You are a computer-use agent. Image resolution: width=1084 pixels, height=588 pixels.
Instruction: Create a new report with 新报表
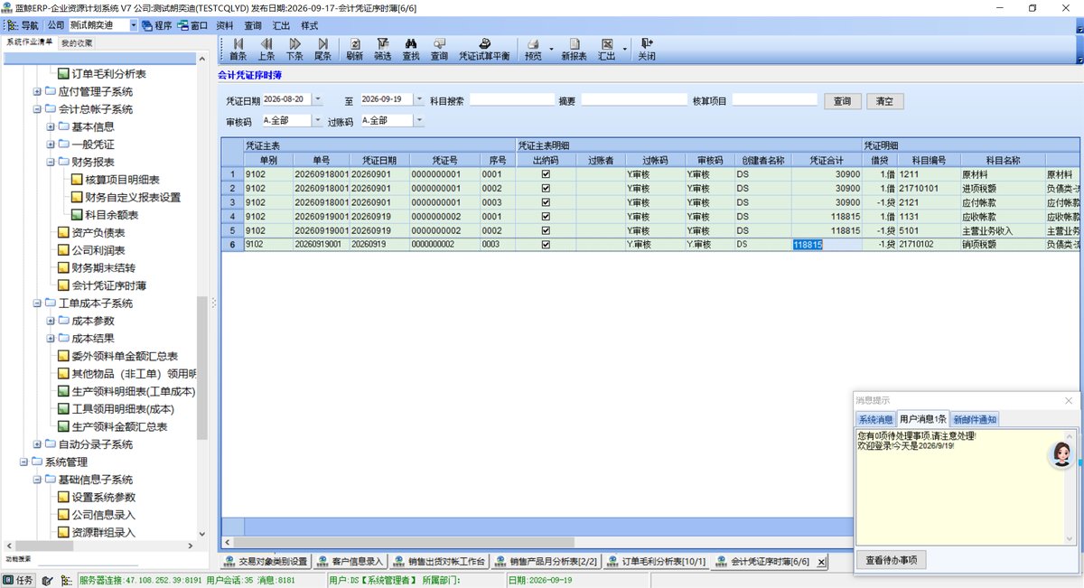click(x=575, y=49)
